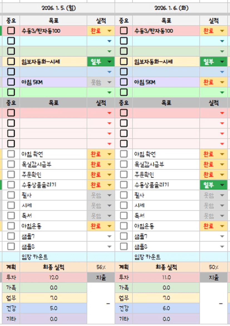Select the 투자 value cell showing 12.0
230x326 pixels.
(53, 277)
